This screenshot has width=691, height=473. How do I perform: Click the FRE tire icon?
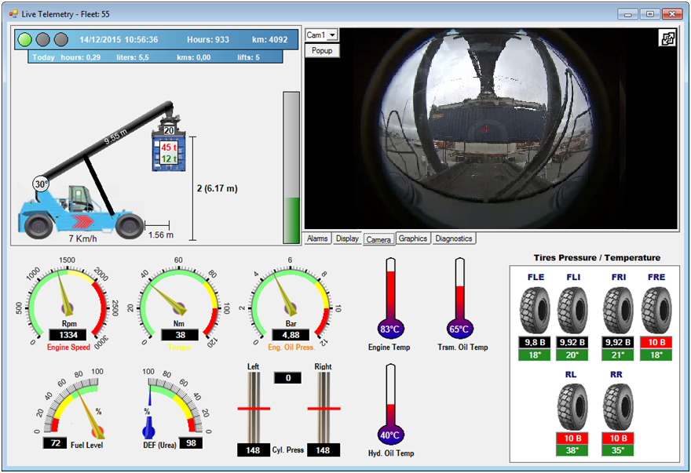pyautogui.click(x=657, y=310)
